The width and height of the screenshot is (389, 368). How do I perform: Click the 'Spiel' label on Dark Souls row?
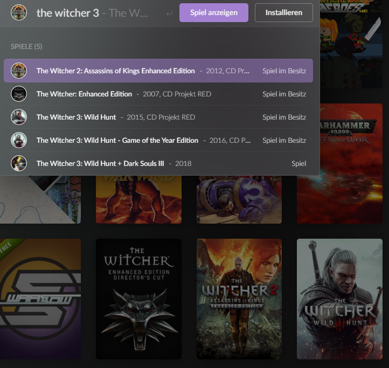click(298, 164)
